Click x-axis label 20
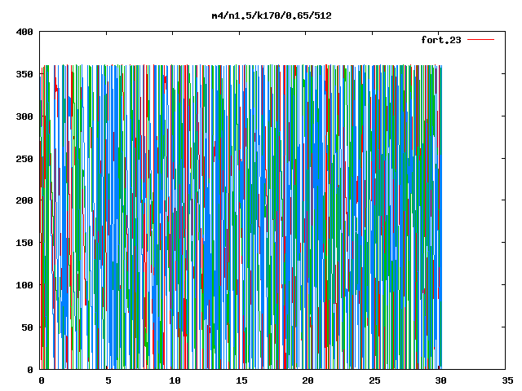Viewport: 522px width, 391px height. pyautogui.click(x=307, y=380)
